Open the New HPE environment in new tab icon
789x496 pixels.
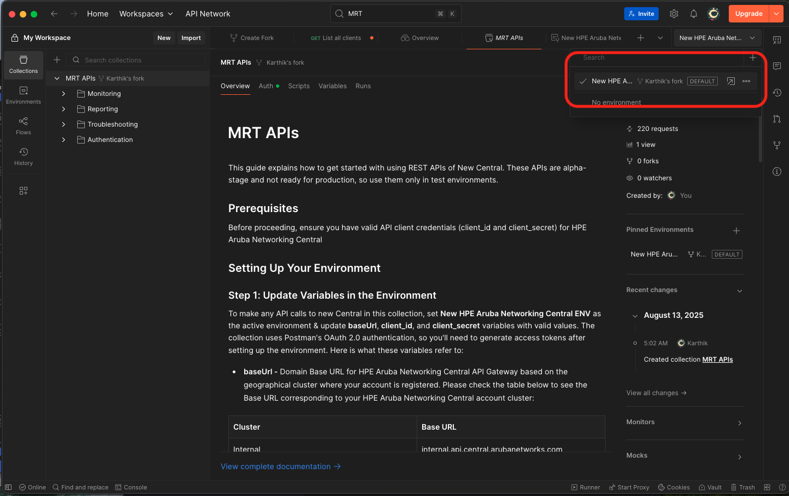tap(730, 81)
